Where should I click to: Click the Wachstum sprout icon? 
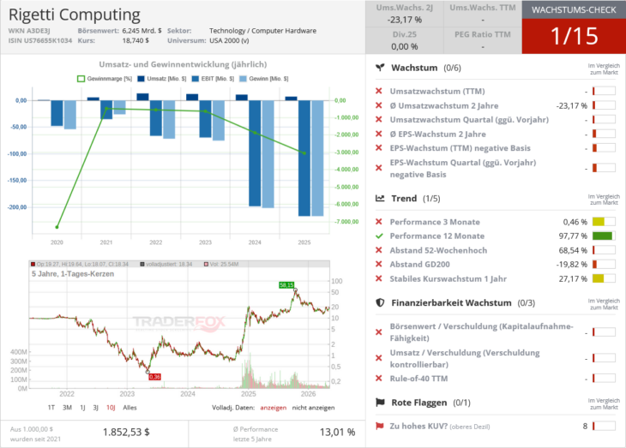point(380,68)
